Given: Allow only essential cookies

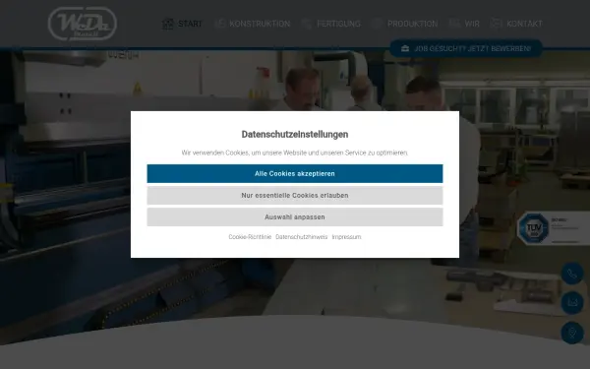Looking at the screenshot, I should click(295, 196).
